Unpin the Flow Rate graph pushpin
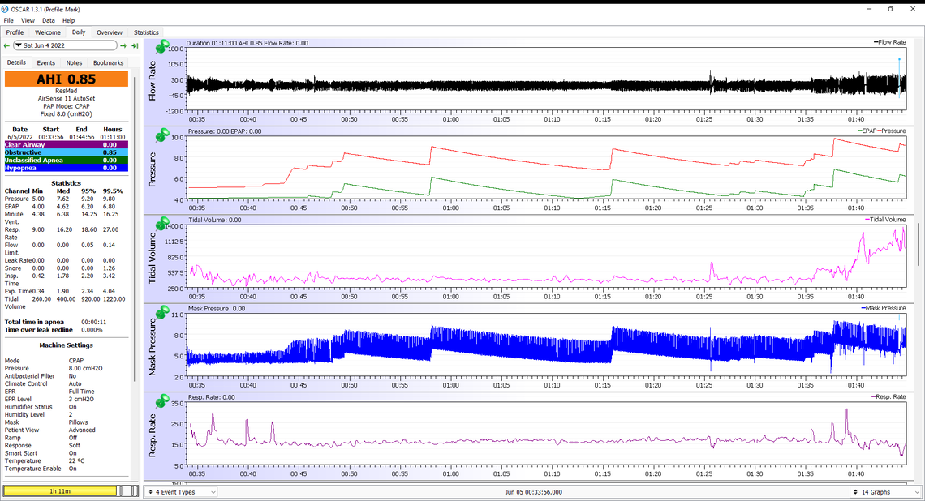Image resolution: width=925 pixels, height=501 pixels. point(162,46)
